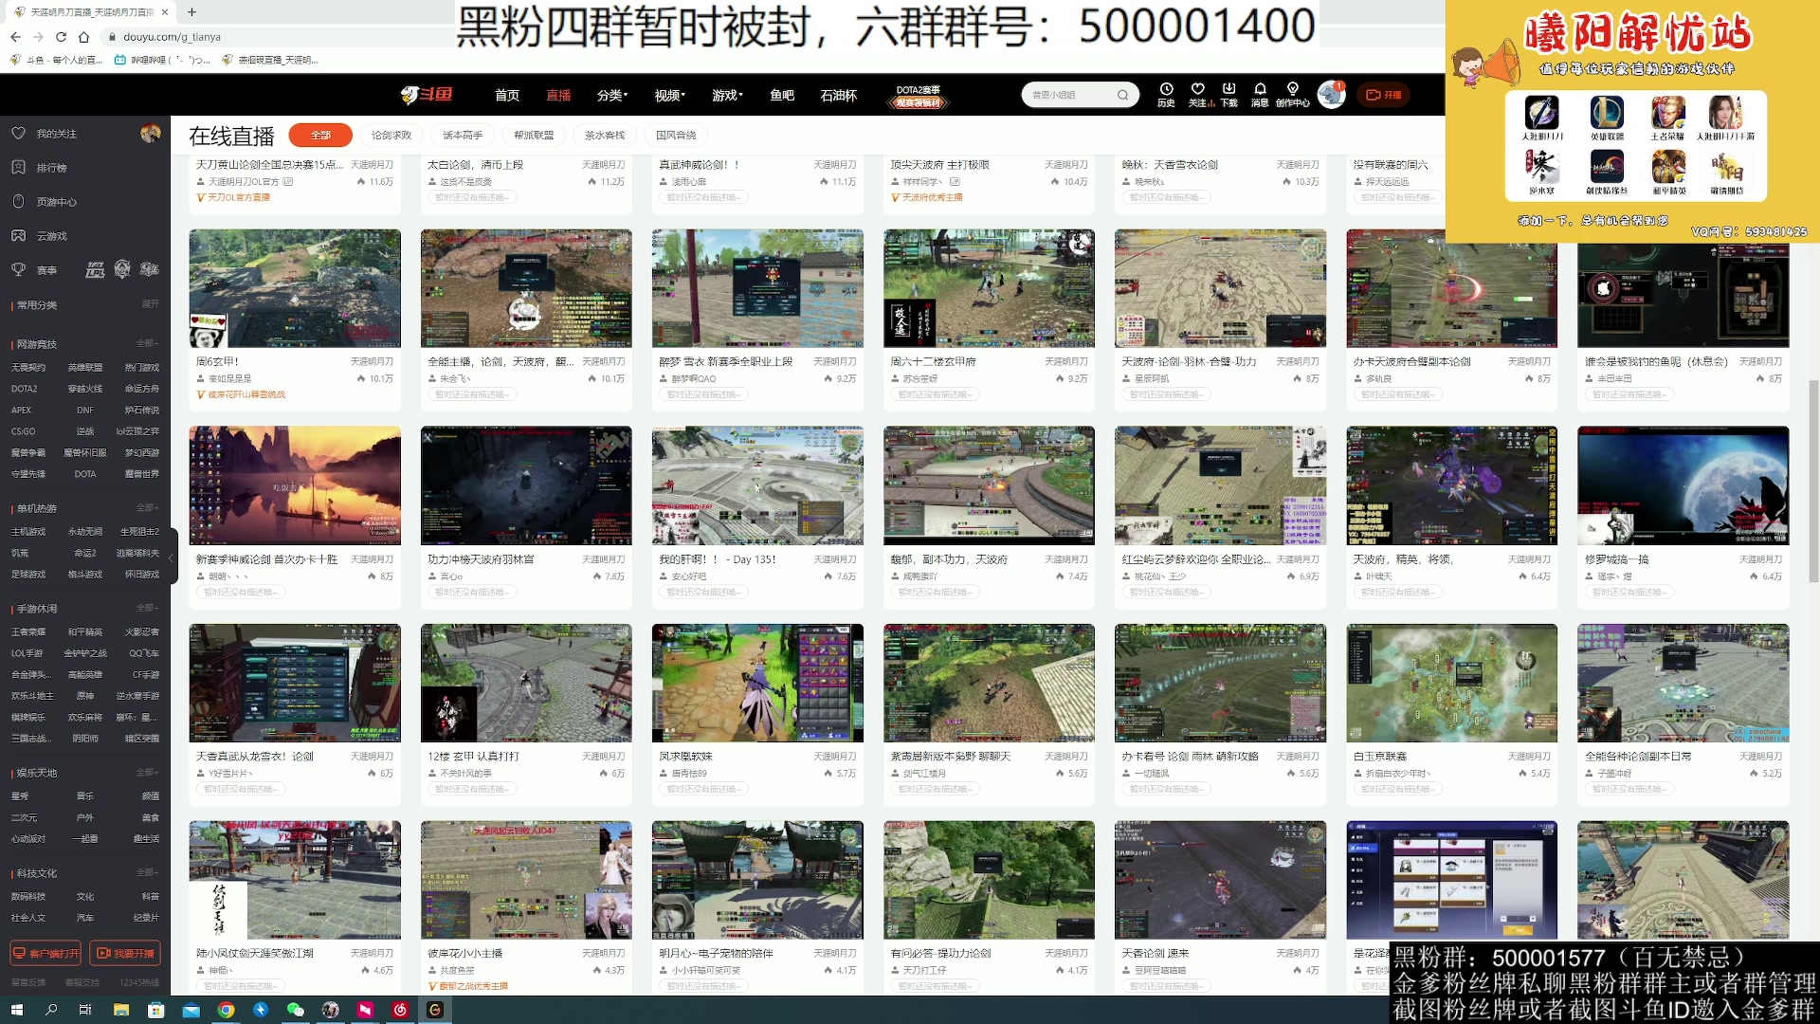Open the 周6玄甲 stream thumbnail
The height and width of the screenshot is (1024, 1820).
(x=295, y=288)
